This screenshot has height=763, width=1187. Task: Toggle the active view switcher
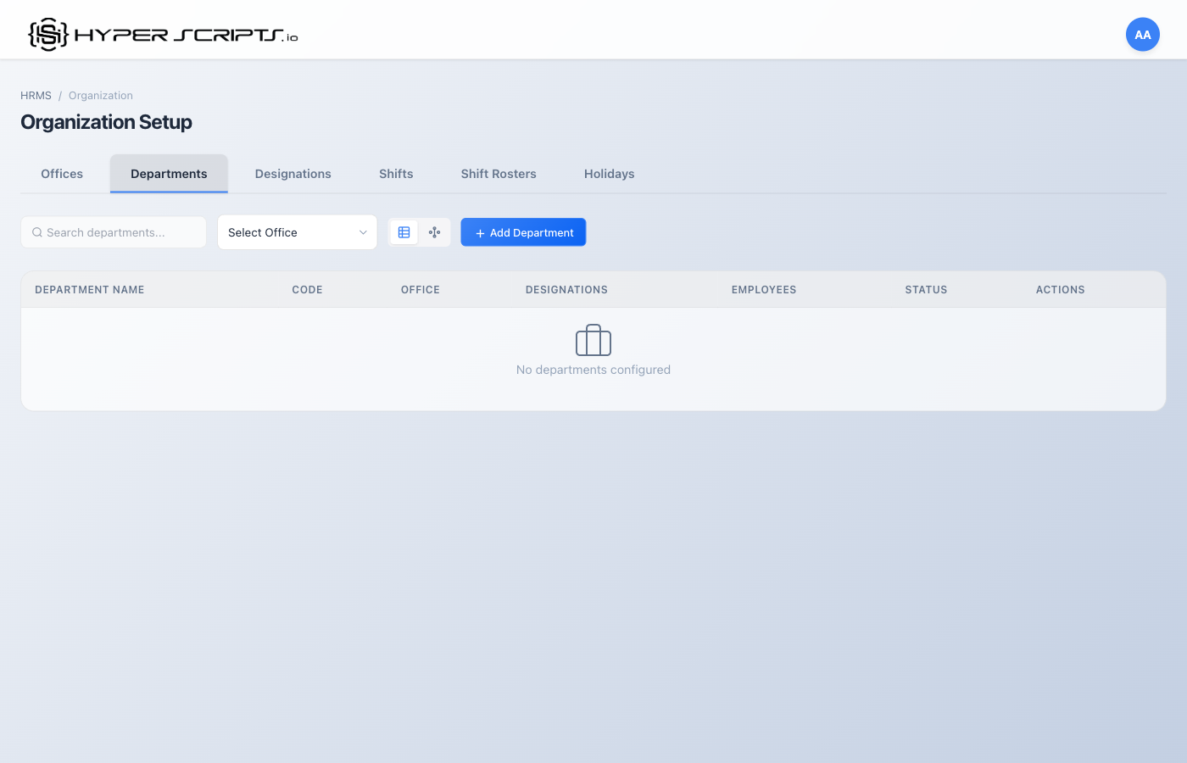click(x=404, y=231)
